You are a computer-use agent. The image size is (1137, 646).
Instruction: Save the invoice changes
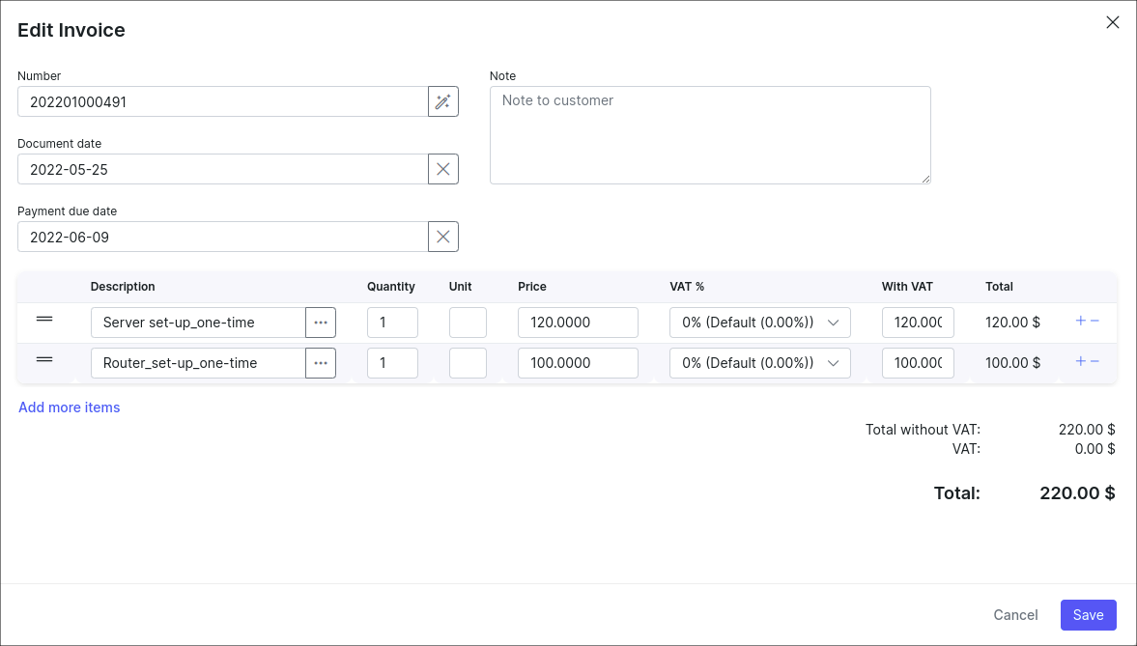point(1088,614)
